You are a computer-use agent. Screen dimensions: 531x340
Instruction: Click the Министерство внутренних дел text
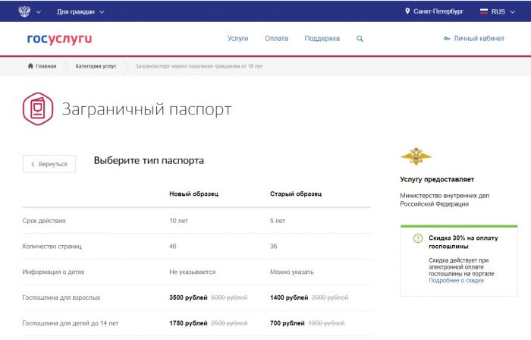click(445, 200)
